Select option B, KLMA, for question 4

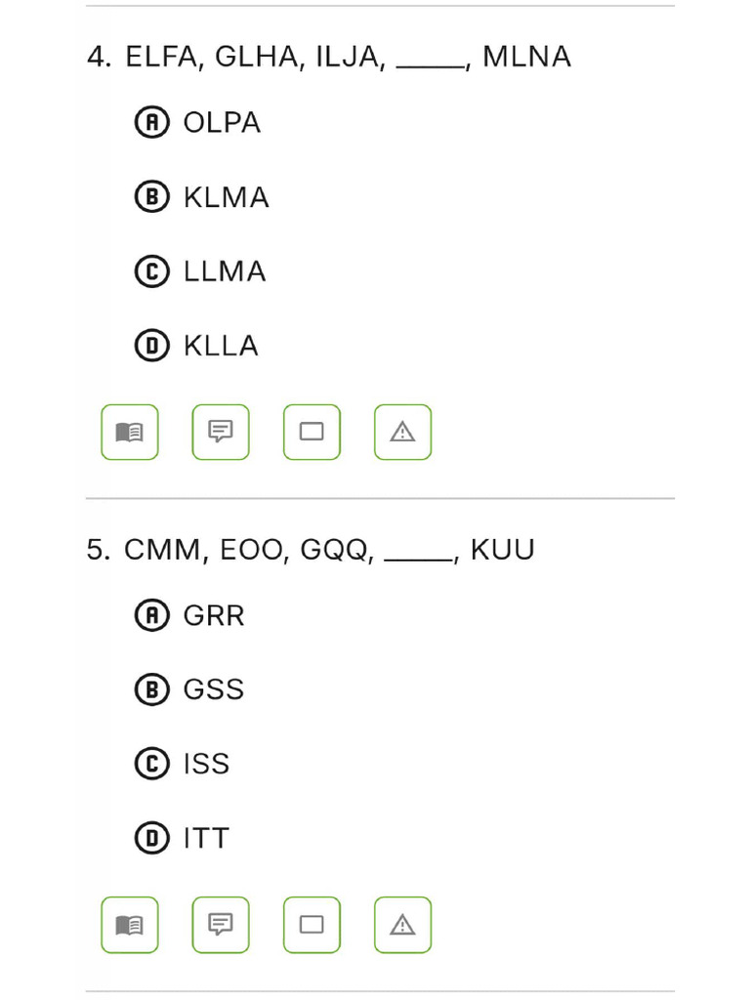151,197
